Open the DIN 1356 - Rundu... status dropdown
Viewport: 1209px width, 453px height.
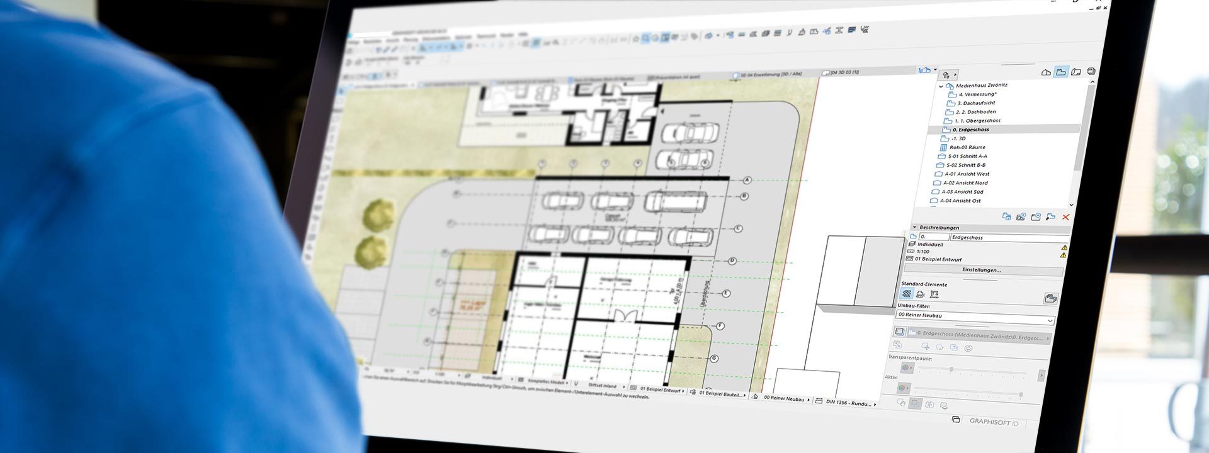[x=845, y=403]
